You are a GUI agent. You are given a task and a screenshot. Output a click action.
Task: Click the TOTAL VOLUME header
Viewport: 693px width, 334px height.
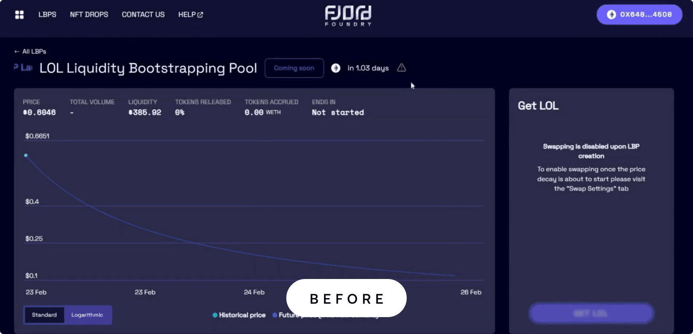coord(92,102)
